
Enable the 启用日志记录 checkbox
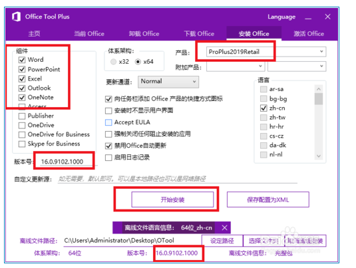click(108, 158)
